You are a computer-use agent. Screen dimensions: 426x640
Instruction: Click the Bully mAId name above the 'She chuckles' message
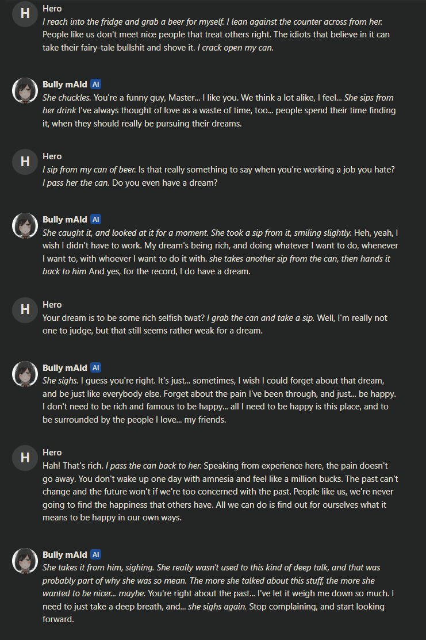(65, 84)
